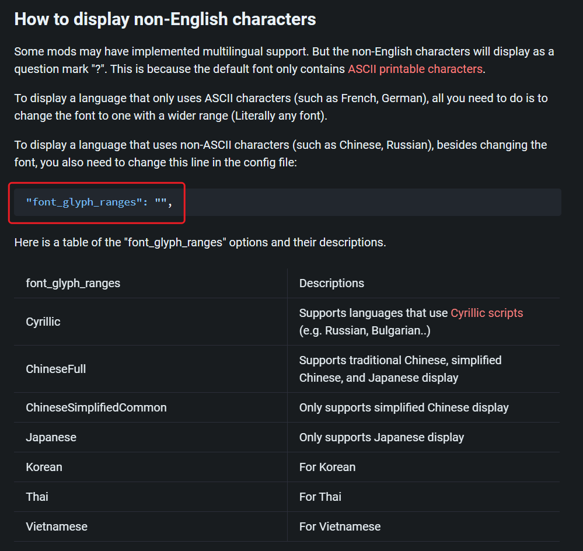
Task: Click the Japanese option in table
Action: point(51,437)
